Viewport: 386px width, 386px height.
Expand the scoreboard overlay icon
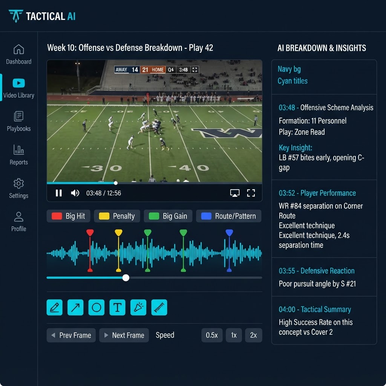[195, 70]
